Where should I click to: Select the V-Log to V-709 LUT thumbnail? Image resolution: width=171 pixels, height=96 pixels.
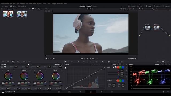pos(8,14)
